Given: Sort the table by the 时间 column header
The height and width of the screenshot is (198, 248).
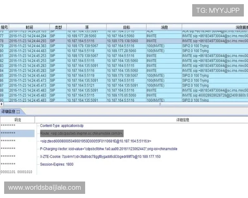Looking at the screenshot, I should (x=29, y=27).
